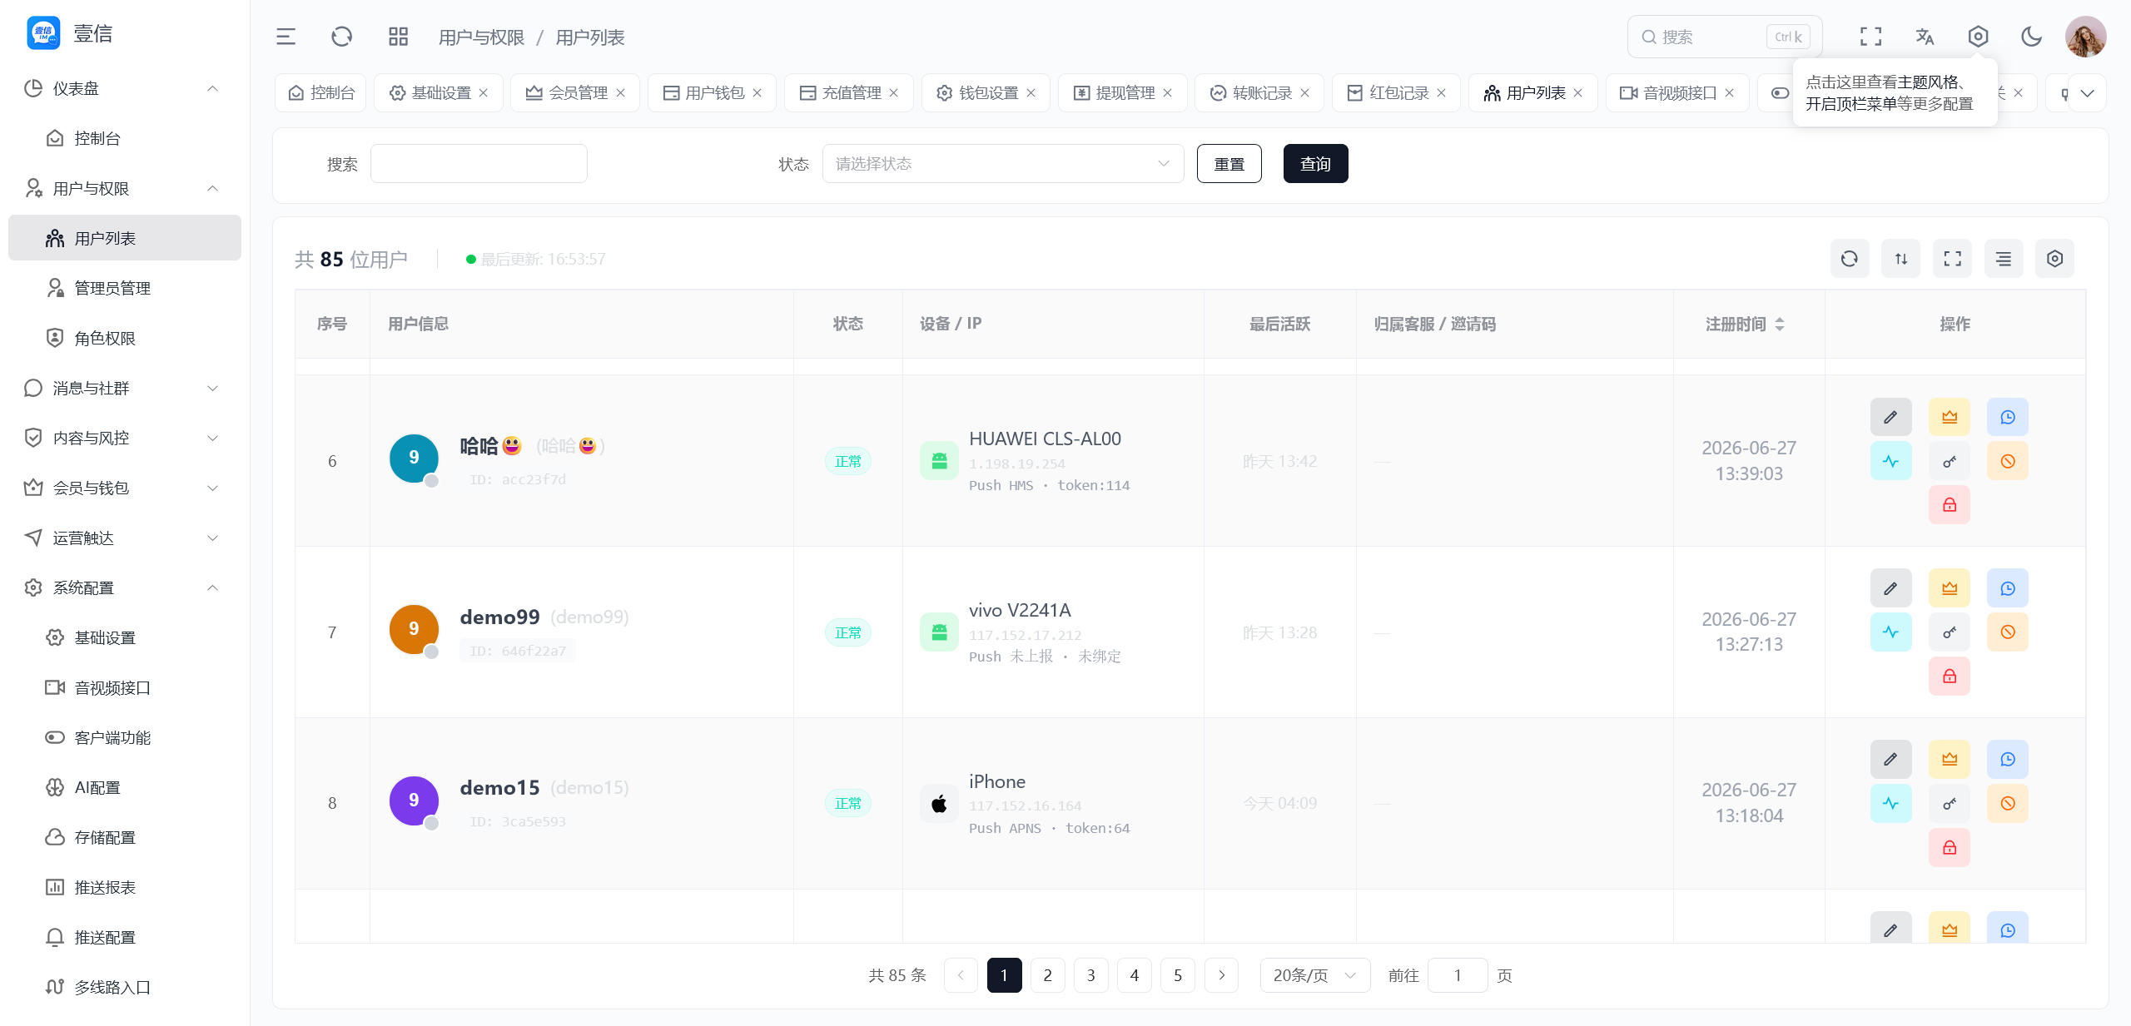2131x1026 pixels.
Task: Expand the 会员与钱包 sidebar group
Action: point(125,488)
